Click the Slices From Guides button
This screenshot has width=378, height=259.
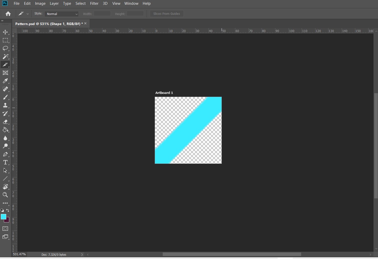pyautogui.click(x=166, y=14)
